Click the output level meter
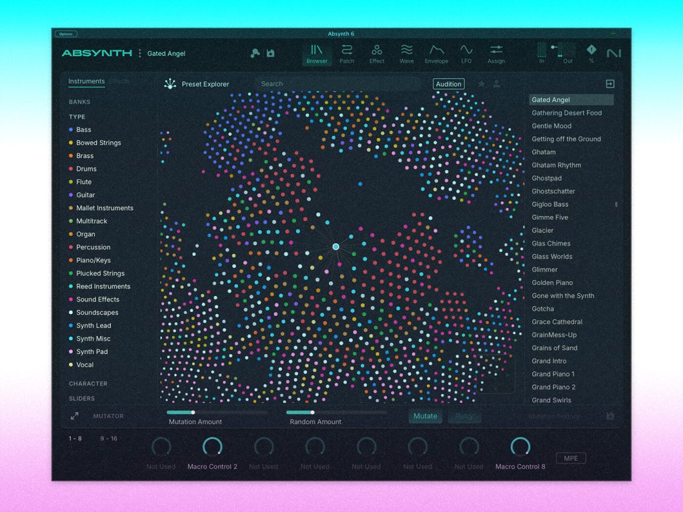Viewport: 683px width, 512px height. point(568,50)
